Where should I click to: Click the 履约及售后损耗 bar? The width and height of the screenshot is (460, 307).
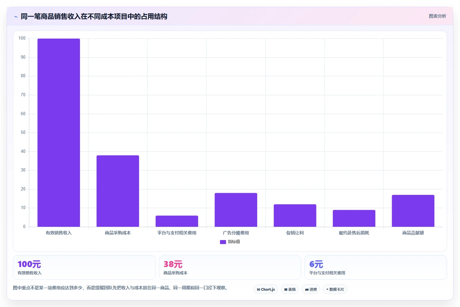coord(354,218)
